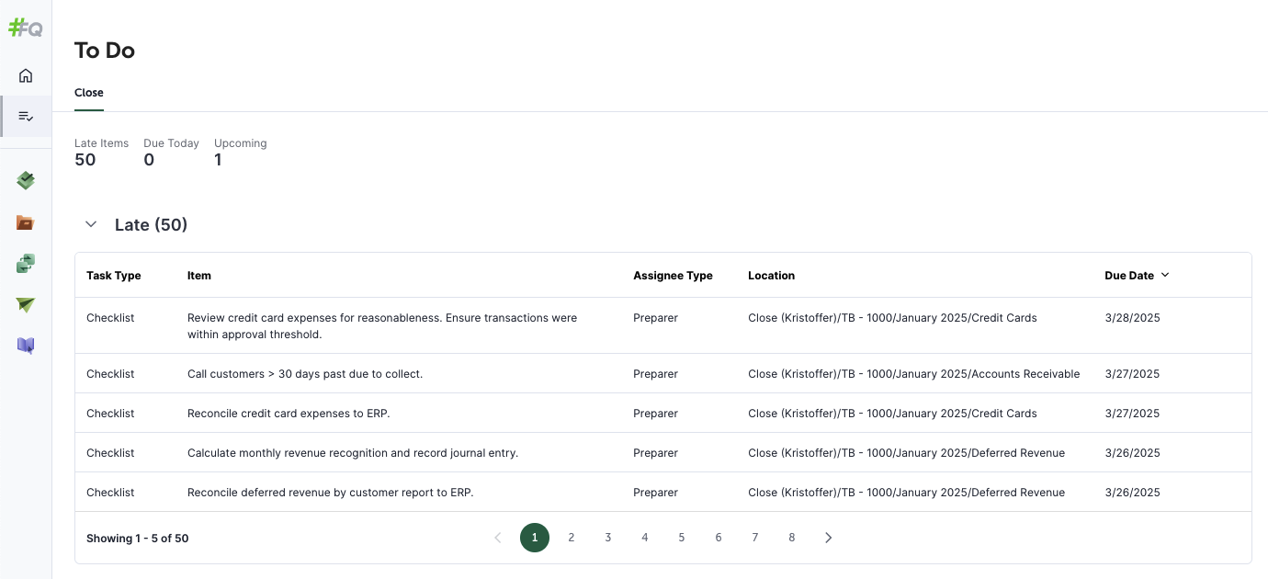Select page 5 in pagination
The image size is (1268, 579).
pyautogui.click(x=681, y=538)
